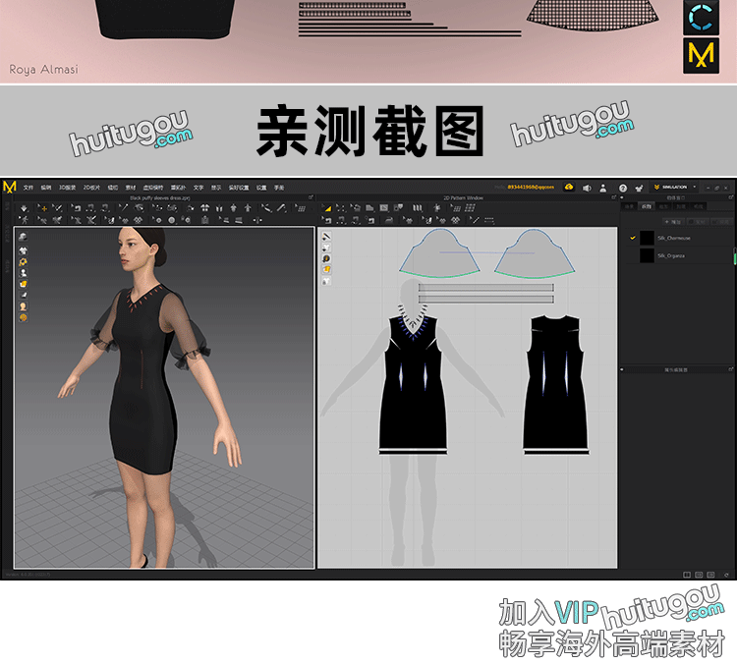Click the orange avatar head icon in 3D sidebar
737x664 pixels.
[23, 306]
